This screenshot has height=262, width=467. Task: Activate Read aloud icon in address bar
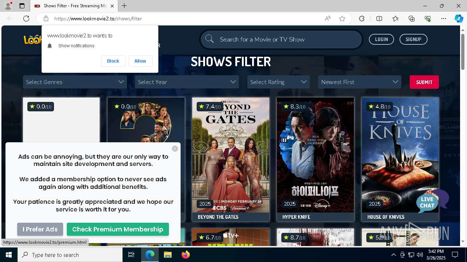(x=328, y=19)
